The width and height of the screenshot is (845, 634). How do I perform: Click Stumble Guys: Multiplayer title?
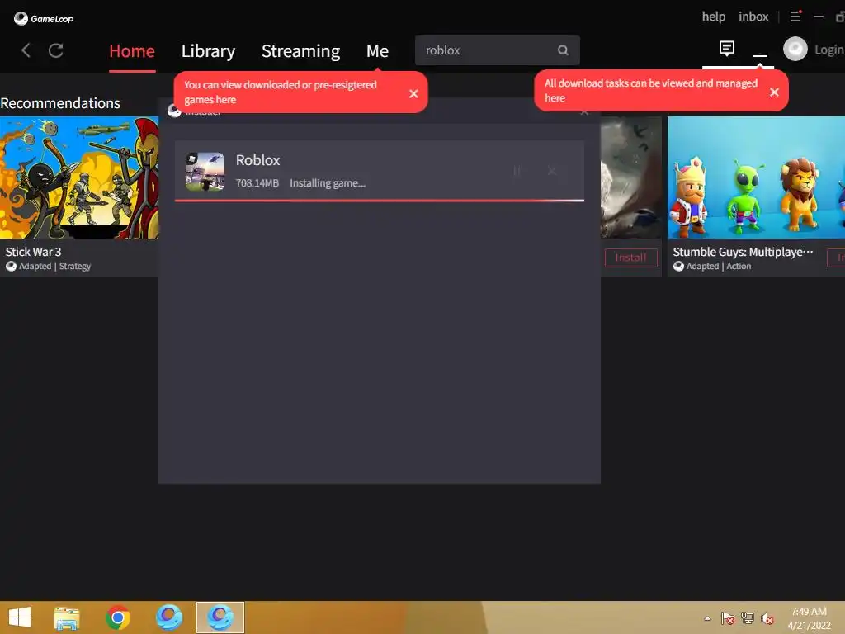point(744,252)
